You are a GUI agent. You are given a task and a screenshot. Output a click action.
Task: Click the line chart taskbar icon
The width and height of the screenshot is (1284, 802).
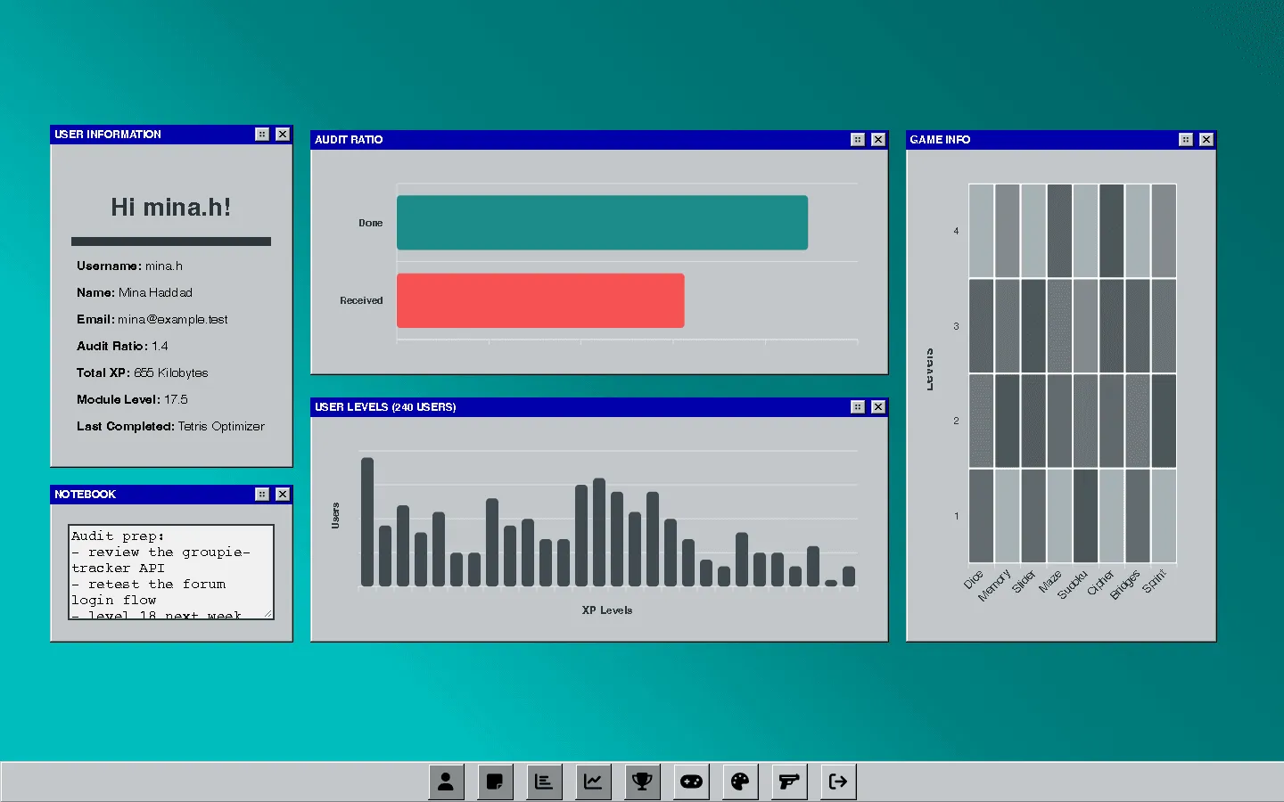click(593, 782)
